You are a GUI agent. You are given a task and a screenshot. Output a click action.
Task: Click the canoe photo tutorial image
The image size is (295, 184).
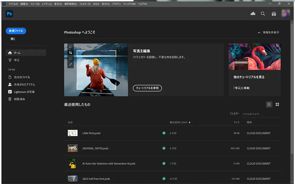pos(96,70)
